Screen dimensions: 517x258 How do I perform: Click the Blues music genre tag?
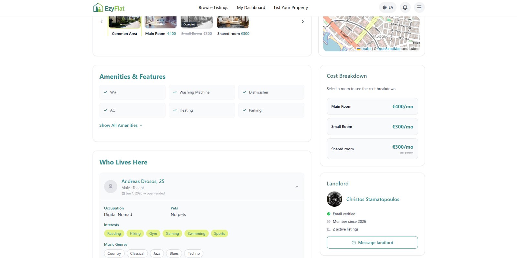click(x=174, y=253)
